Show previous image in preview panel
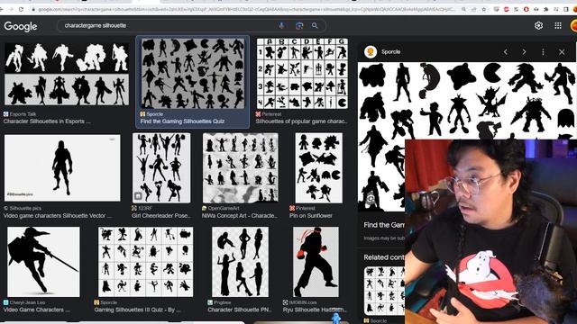577x324 pixels. pyautogui.click(x=506, y=52)
